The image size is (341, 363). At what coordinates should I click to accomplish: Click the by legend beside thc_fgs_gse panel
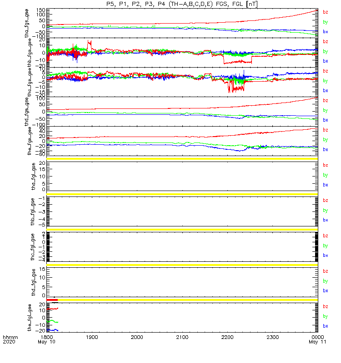[x=326, y=81]
